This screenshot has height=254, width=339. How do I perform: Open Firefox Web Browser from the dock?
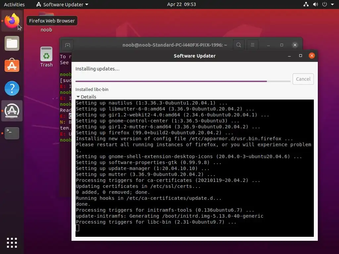click(x=12, y=21)
